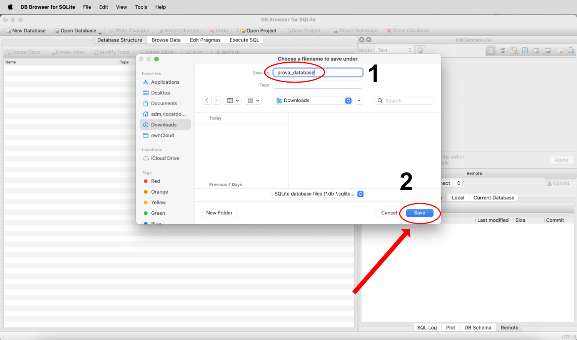577x340 pixels.
Task: Select the Applications folder in Favorites
Action: coord(165,82)
